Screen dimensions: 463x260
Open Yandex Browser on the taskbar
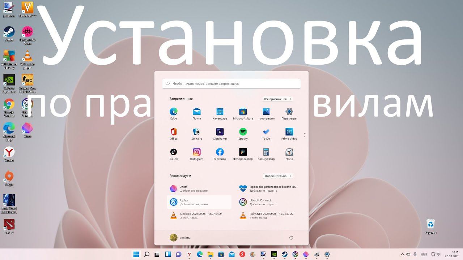tap(189, 254)
